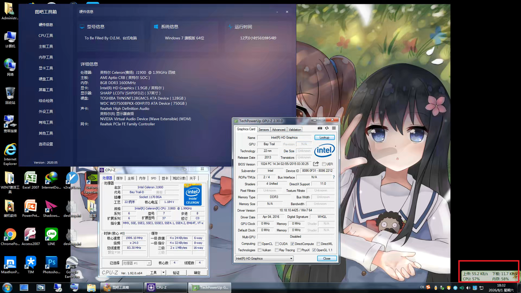Switch to the Advanced tab in GPU-Z
The width and height of the screenshot is (521, 293).
(x=279, y=129)
